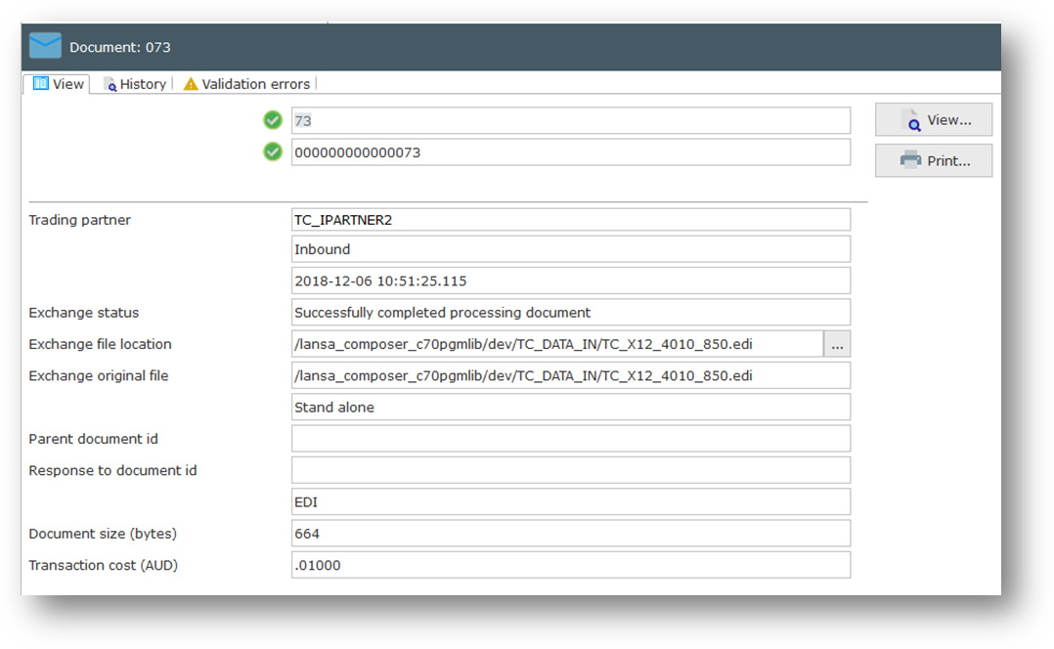The image size is (1054, 649).
Task: Click the History tab magnifier icon
Action: 110,84
